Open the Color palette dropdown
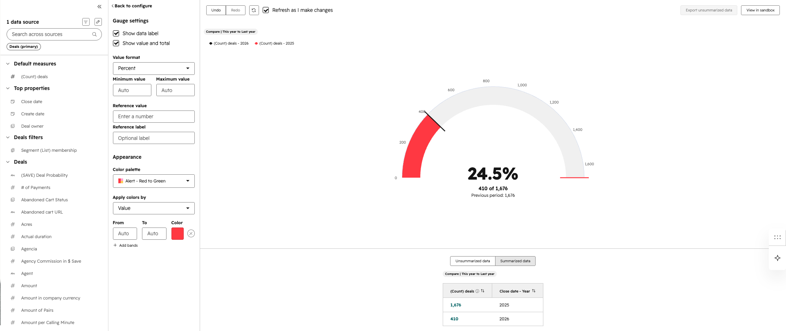Screen dimensions: 786x331 (x=153, y=181)
